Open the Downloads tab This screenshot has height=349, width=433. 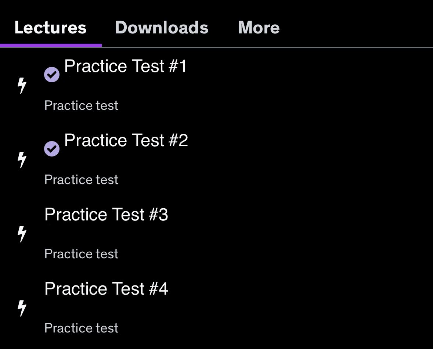point(162,28)
